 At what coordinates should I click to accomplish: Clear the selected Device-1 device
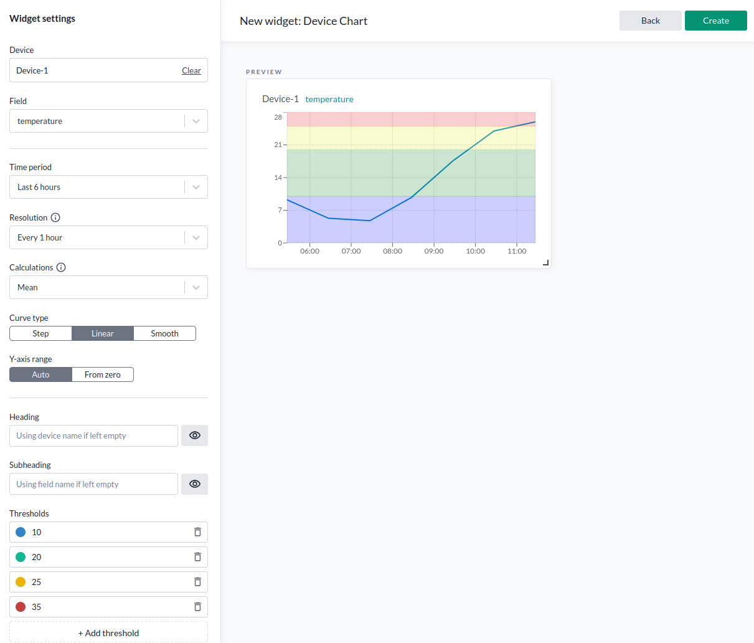point(191,70)
